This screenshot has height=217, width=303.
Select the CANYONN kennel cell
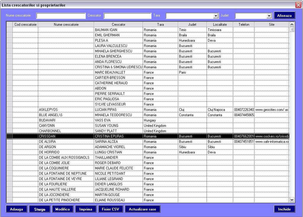[66, 125]
